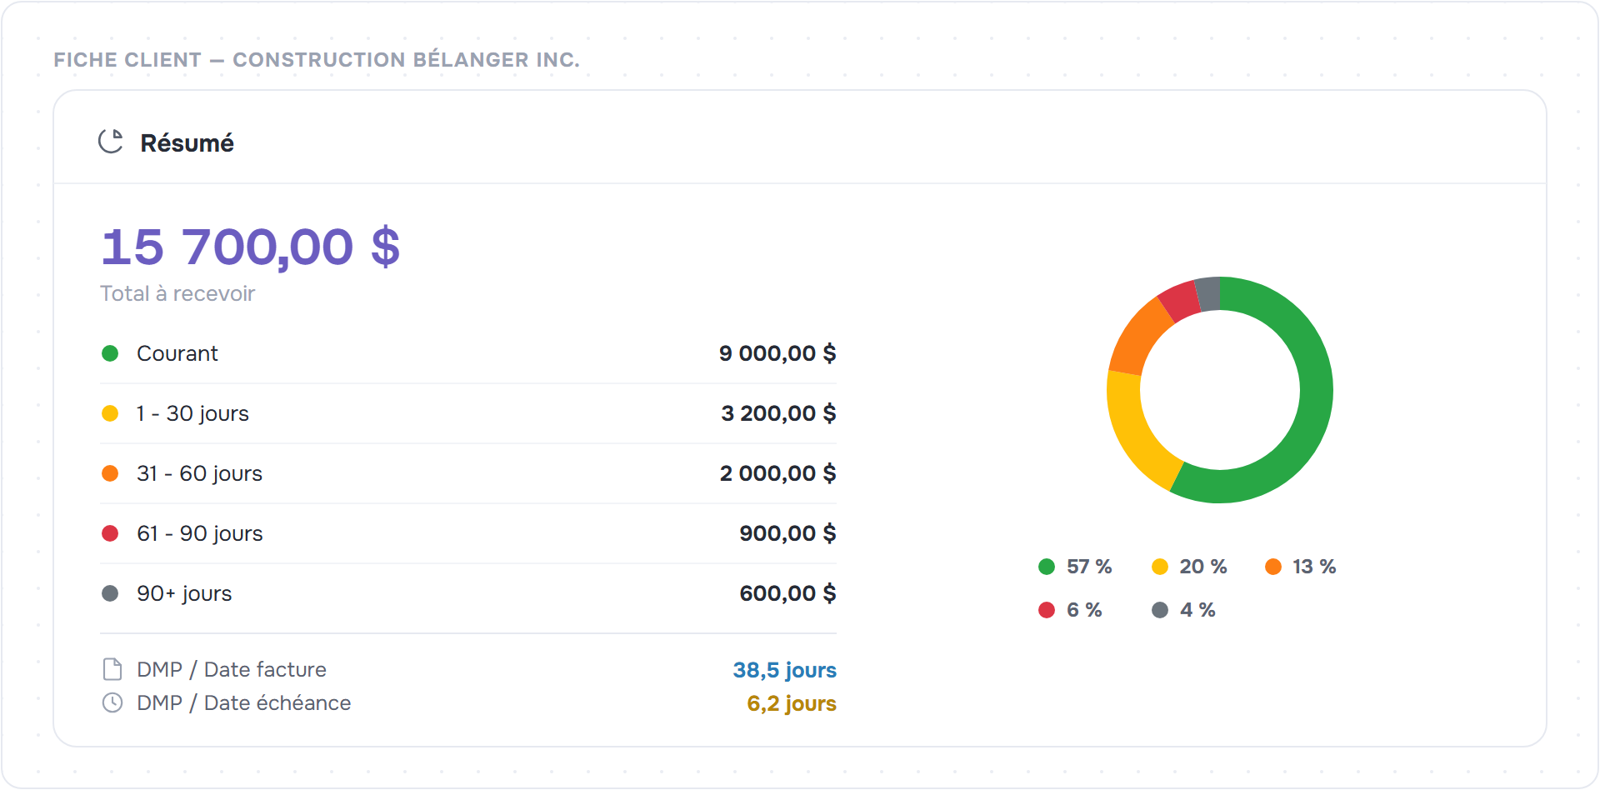The image size is (1600, 790).
Task: Click the gray dot beside 90+ jours
Action: point(110,593)
